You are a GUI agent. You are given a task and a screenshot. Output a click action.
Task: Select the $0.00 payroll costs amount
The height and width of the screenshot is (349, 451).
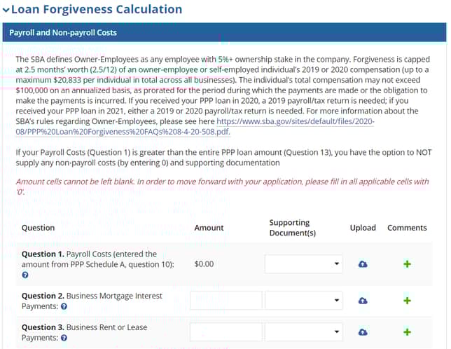(204, 264)
